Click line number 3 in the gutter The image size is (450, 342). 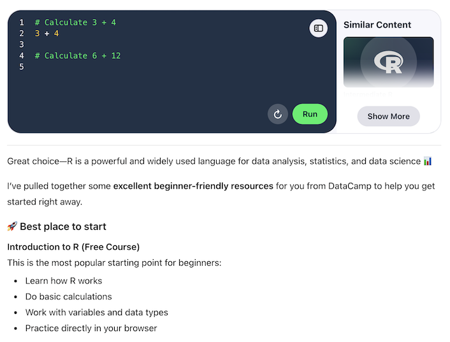(22, 45)
